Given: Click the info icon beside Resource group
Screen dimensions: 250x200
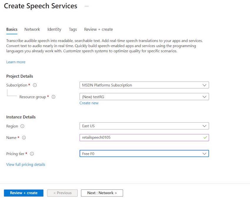Looking at the screenshot, I should [54, 97].
